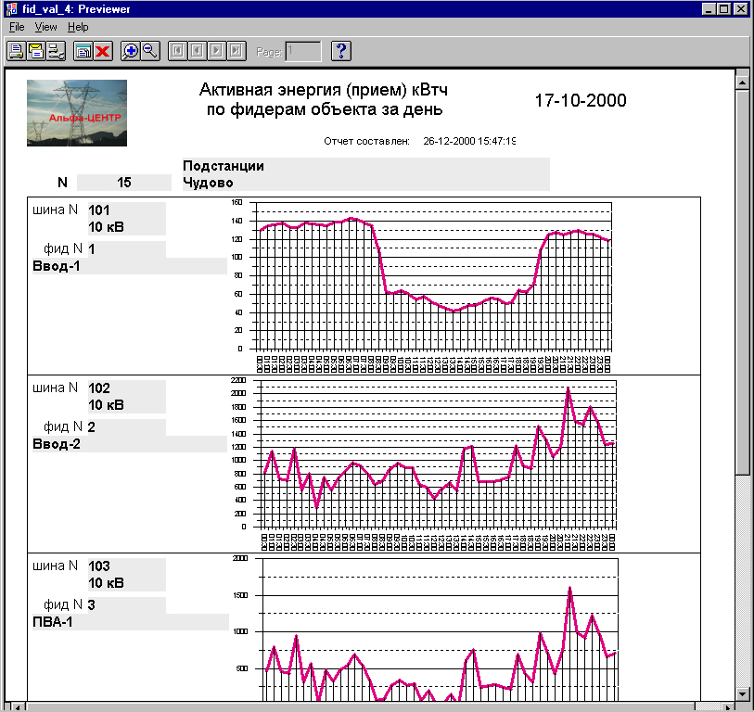Click the bus number 102
The height and width of the screenshot is (712, 754).
pos(99,388)
